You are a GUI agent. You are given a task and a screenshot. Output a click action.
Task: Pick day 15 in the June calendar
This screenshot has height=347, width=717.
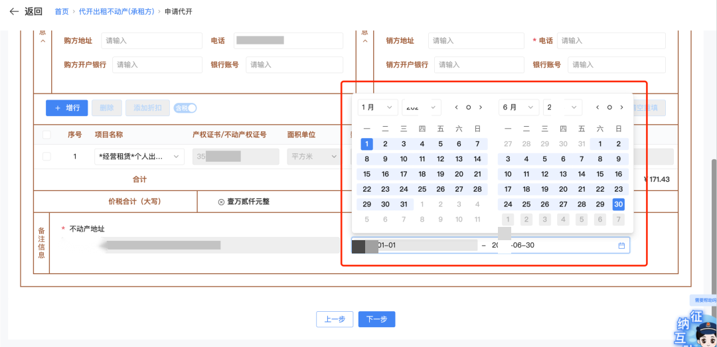coord(600,174)
